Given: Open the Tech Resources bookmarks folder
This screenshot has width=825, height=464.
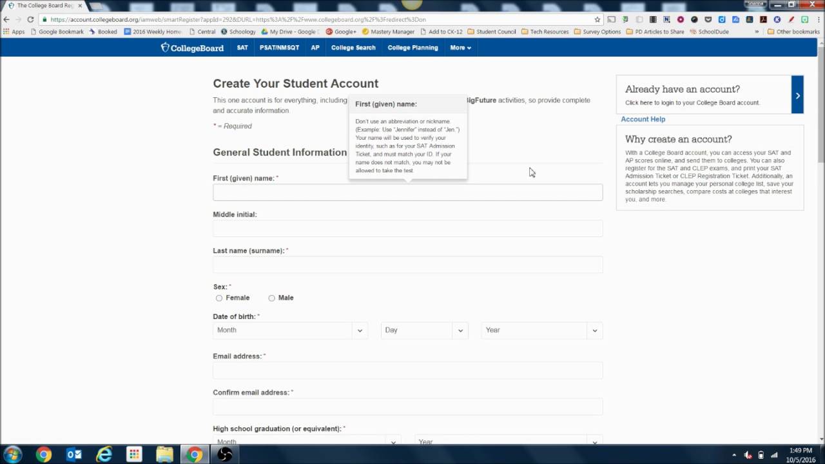Looking at the screenshot, I should 545,32.
